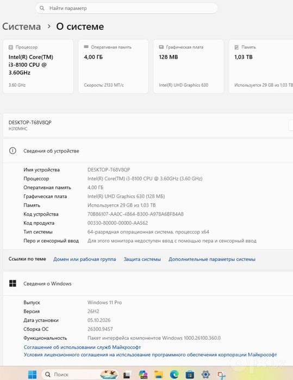Image resolution: width=293 pixels, height=380 pixels.
Task: Open Защита системы link
Action: point(142,259)
